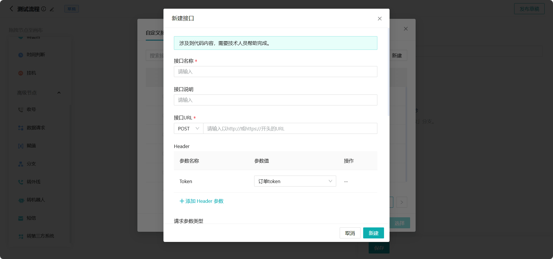Click the 收号 node icon
This screenshot has height=259, width=553.
[21, 110]
